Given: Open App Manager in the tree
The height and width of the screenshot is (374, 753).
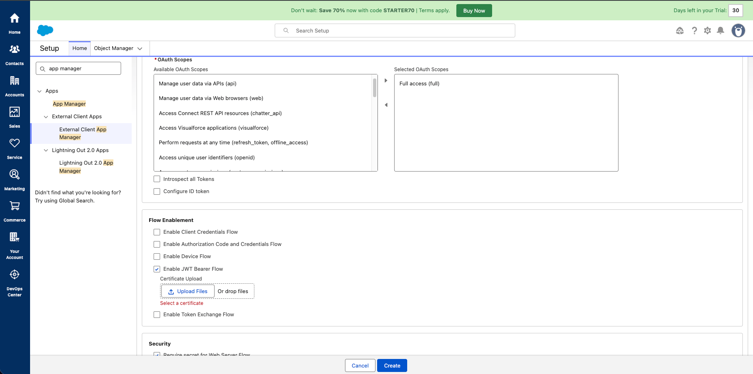Looking at the screenshot, I should (69, 104).
